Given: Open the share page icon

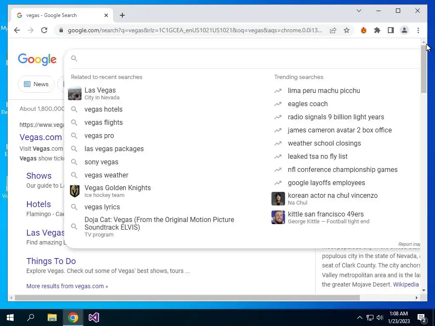Looking at the screenshot, I should 333,30.
